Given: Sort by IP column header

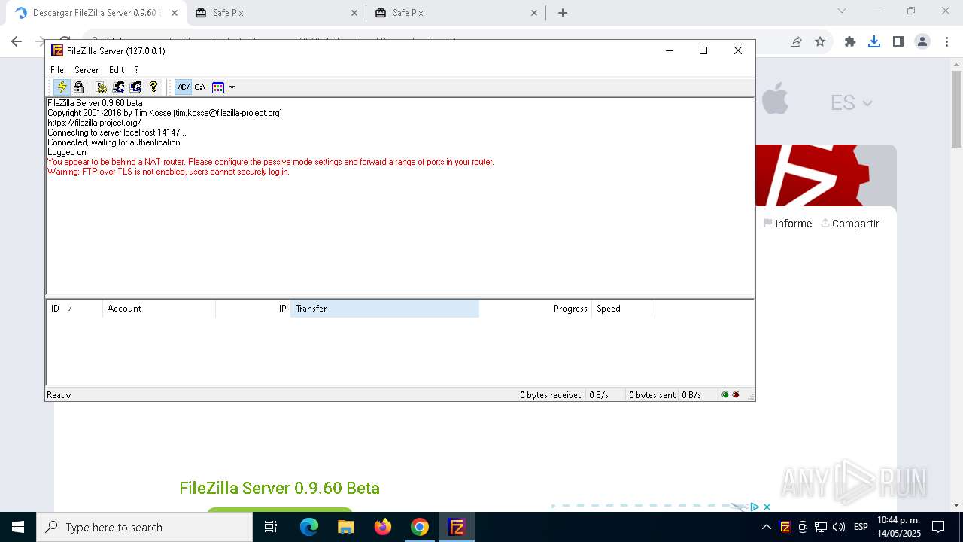Looking at the screenshot, I should 253,309.
